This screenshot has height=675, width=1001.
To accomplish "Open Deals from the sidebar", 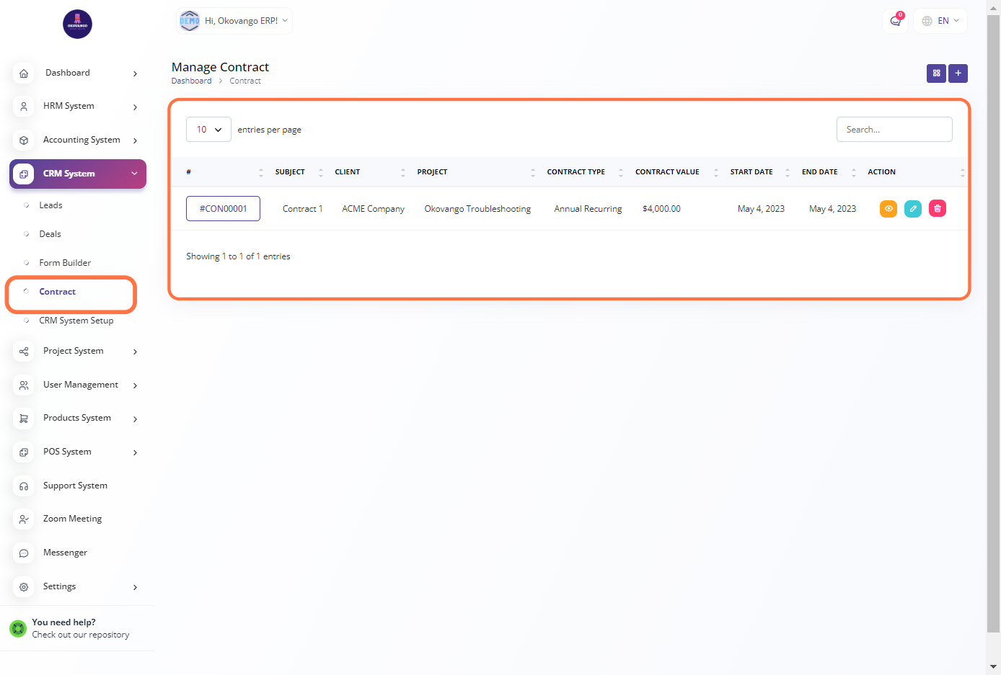I will coord(50,234).
